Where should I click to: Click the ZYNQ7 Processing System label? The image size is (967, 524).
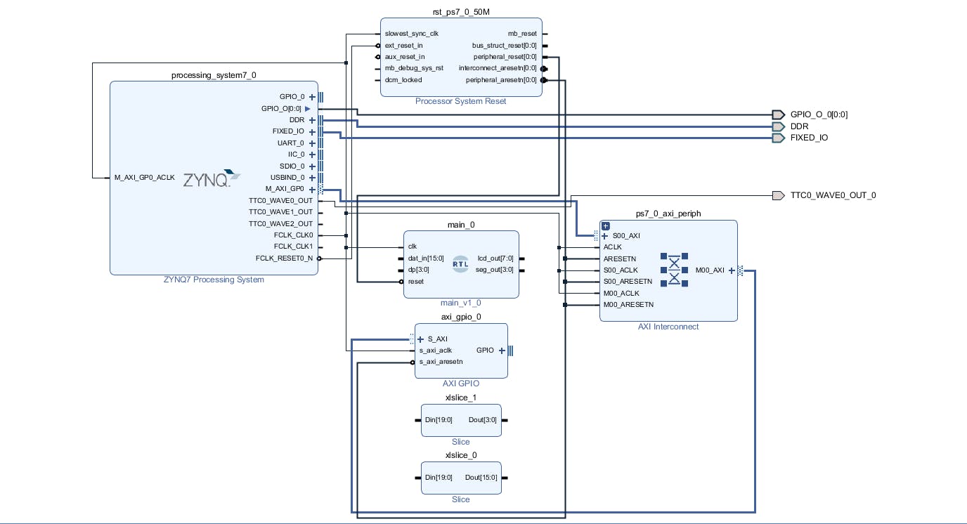click(x=214, y=280)
